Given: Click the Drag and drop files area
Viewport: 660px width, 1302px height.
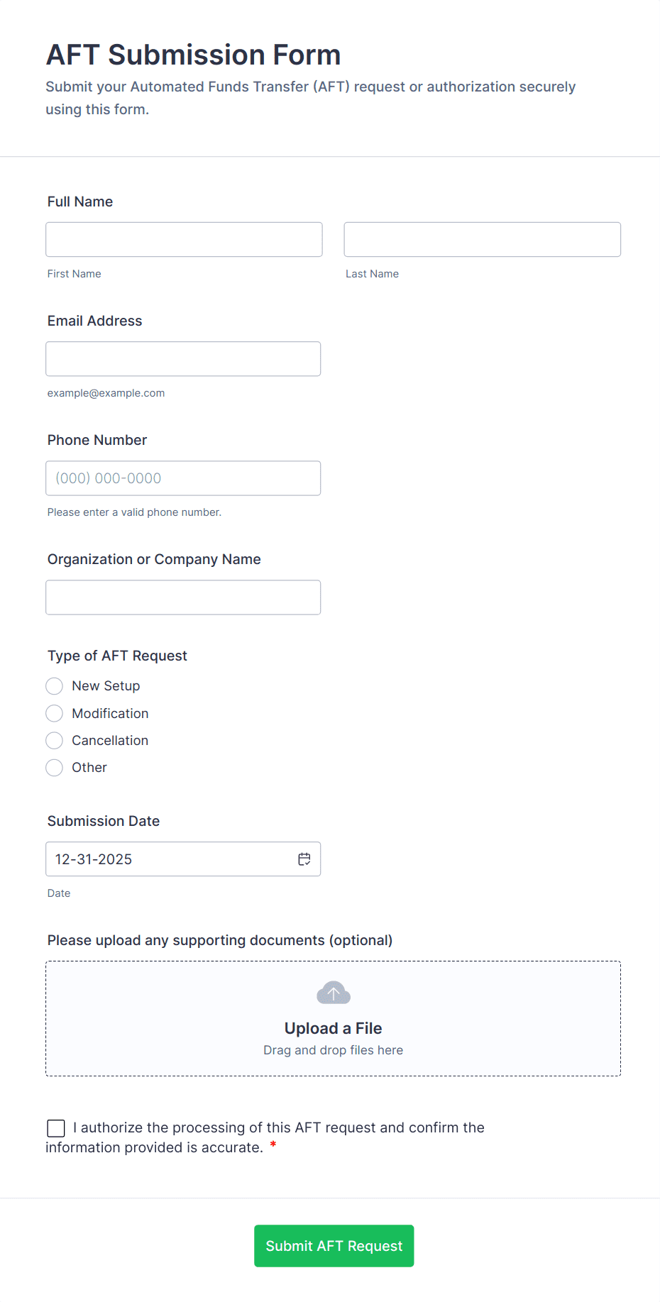Looking at the screenshot, I should click(x=333, y=1050).
